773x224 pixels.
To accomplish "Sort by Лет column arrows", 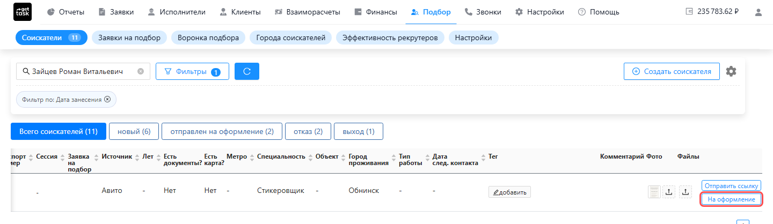I will (x=158, y=156).
